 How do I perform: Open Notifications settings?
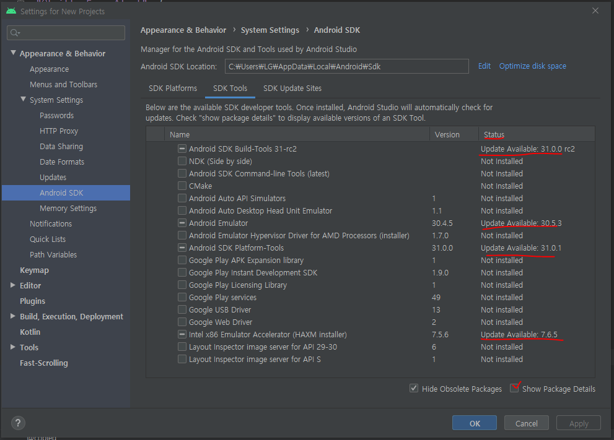coord(51,224)
